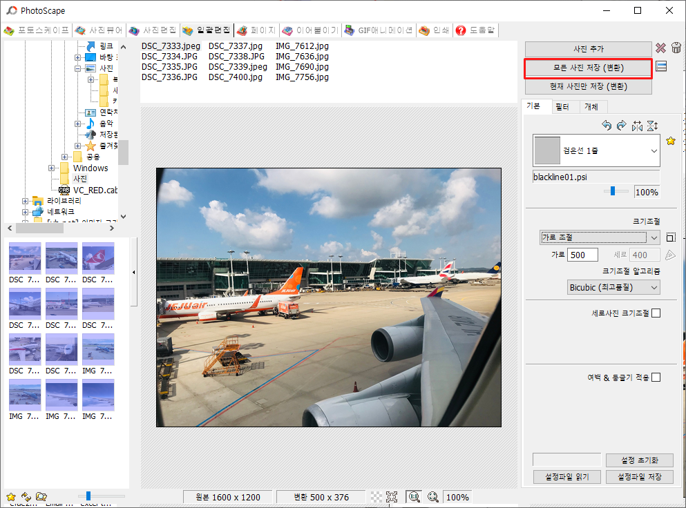686x508 pixels.
Task: Clear all photos with trash can icon
Action: 676,48
